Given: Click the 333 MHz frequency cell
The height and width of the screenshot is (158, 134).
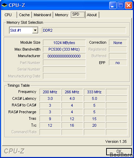Looking at the screenshot, I should 94,92.
